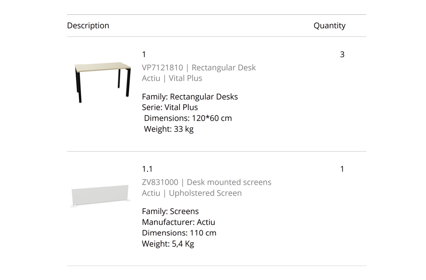
Task: Click the Description column header
Action: tap(88, 25)
